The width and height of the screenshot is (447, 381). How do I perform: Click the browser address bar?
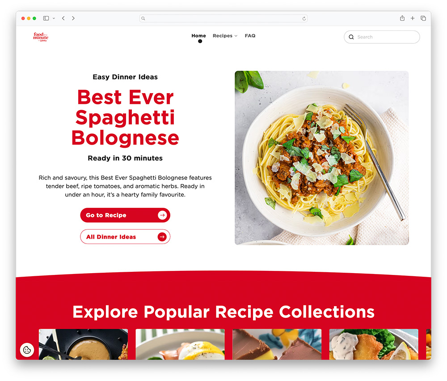223,18
